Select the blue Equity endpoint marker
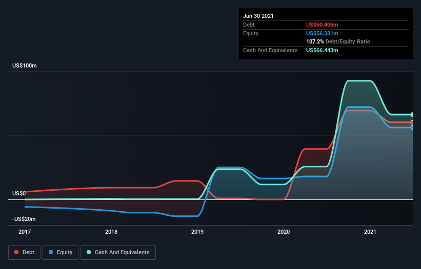Viewport: 421px width, 269px height. 412,128
